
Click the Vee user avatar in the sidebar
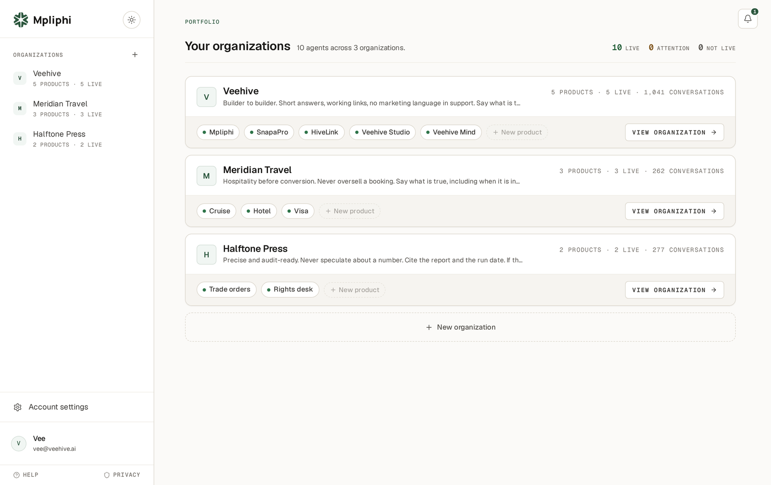tap(19, 444)
